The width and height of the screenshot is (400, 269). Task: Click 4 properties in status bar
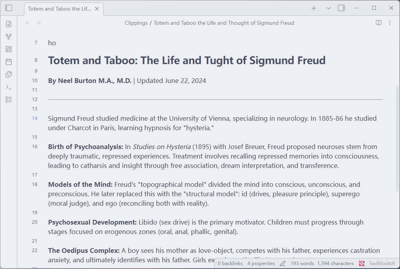(x=261, y=263)
